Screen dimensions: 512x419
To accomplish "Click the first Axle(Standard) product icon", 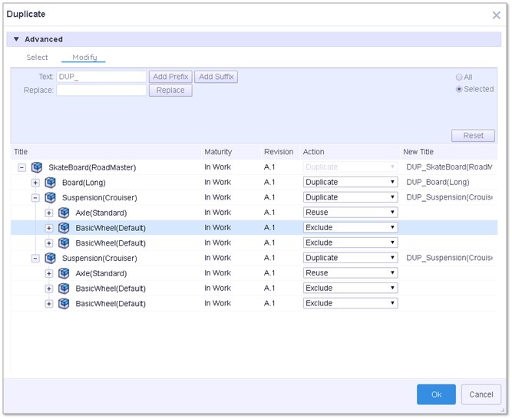I will 64,213.
